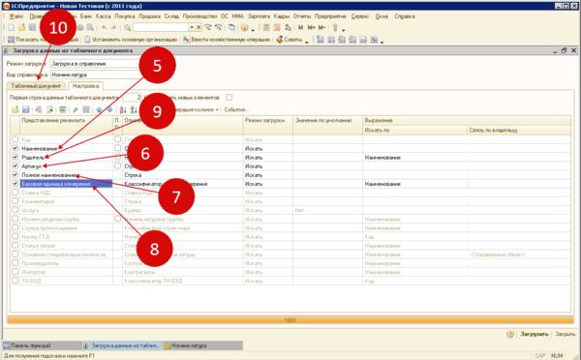581x360 pixels.
Task: Click the 100% progress bar
Action: click(x=290, y=320)
